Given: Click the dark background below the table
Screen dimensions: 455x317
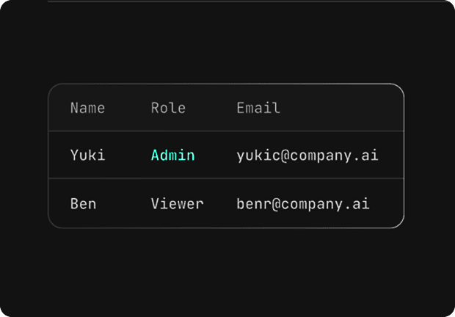Looking at the screenshot, I should click(226, 272).
